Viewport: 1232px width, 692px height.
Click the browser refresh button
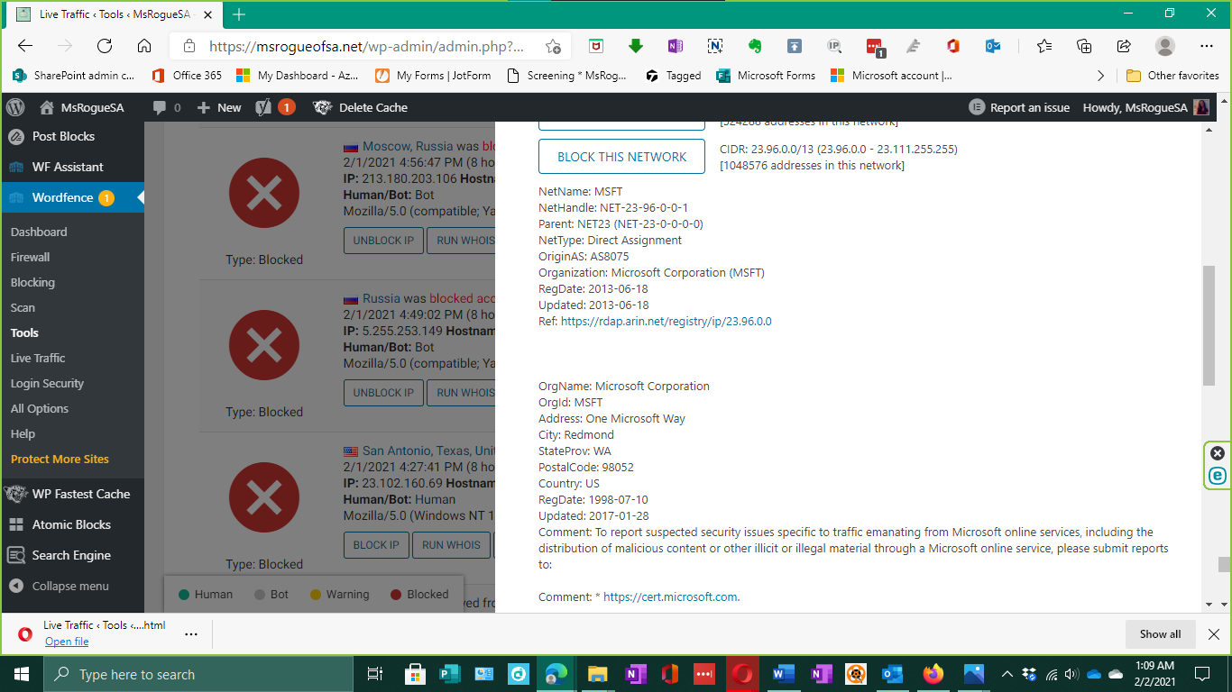(105, 46)
